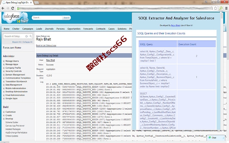Click the Search button in header
The height and width of the screenshot is (143, 229).
pyautogui.click(x=67, y=18)
